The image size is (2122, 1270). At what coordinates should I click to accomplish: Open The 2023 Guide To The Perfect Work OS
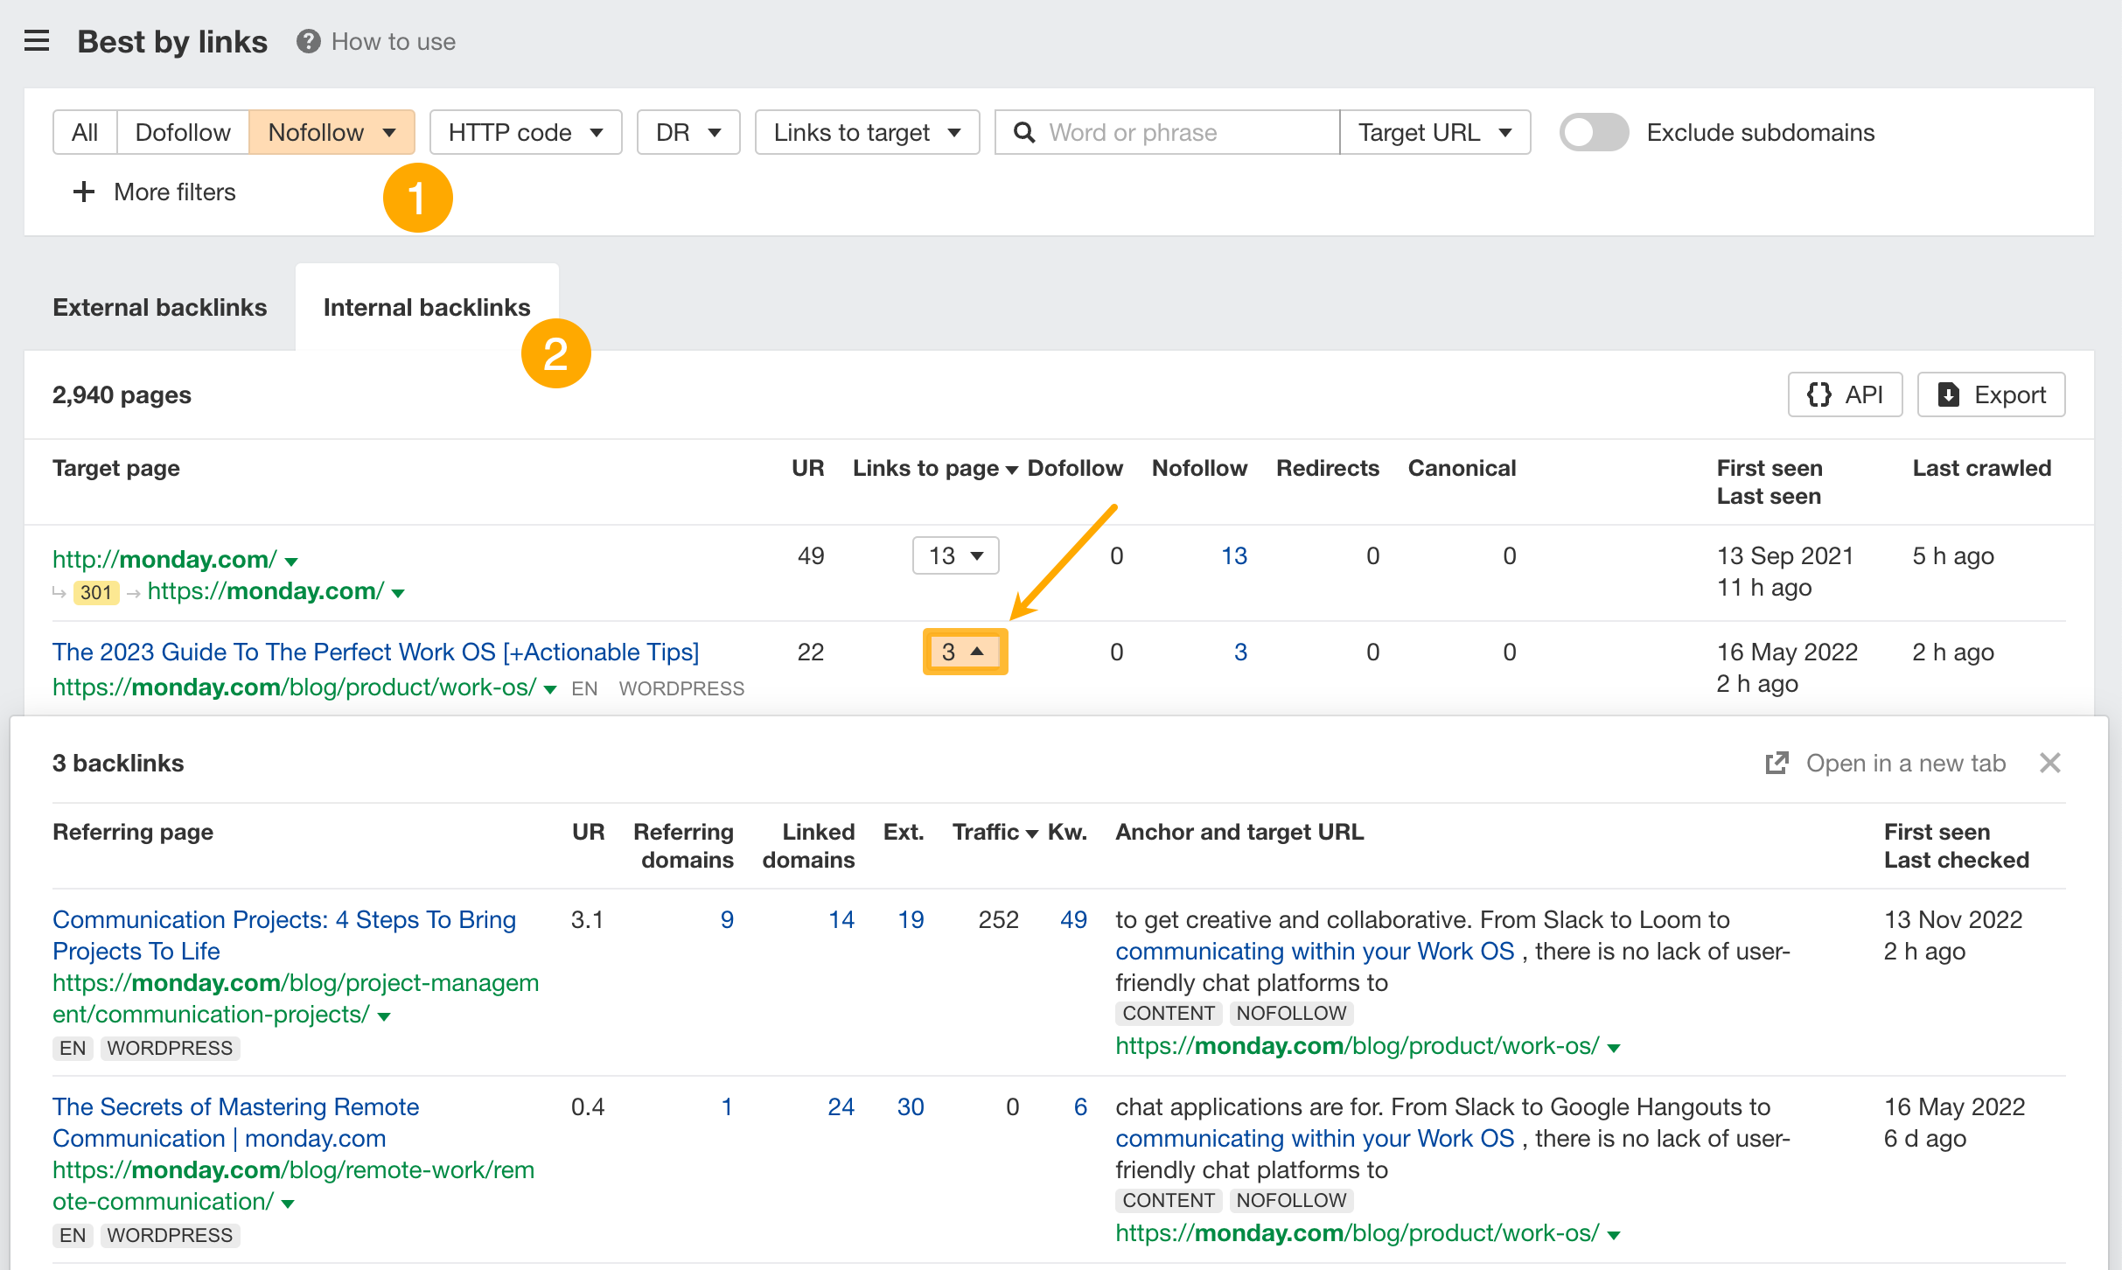[x=375, y=652]
